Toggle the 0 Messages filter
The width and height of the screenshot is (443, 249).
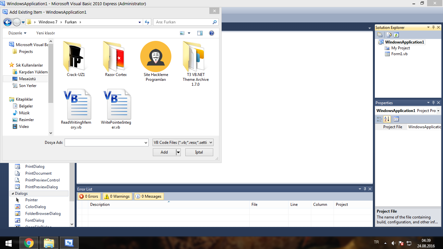pos(149,196)
